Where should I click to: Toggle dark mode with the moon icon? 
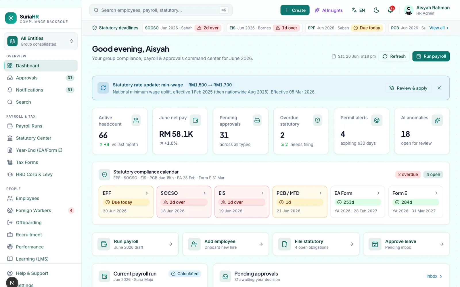[376, 10]
